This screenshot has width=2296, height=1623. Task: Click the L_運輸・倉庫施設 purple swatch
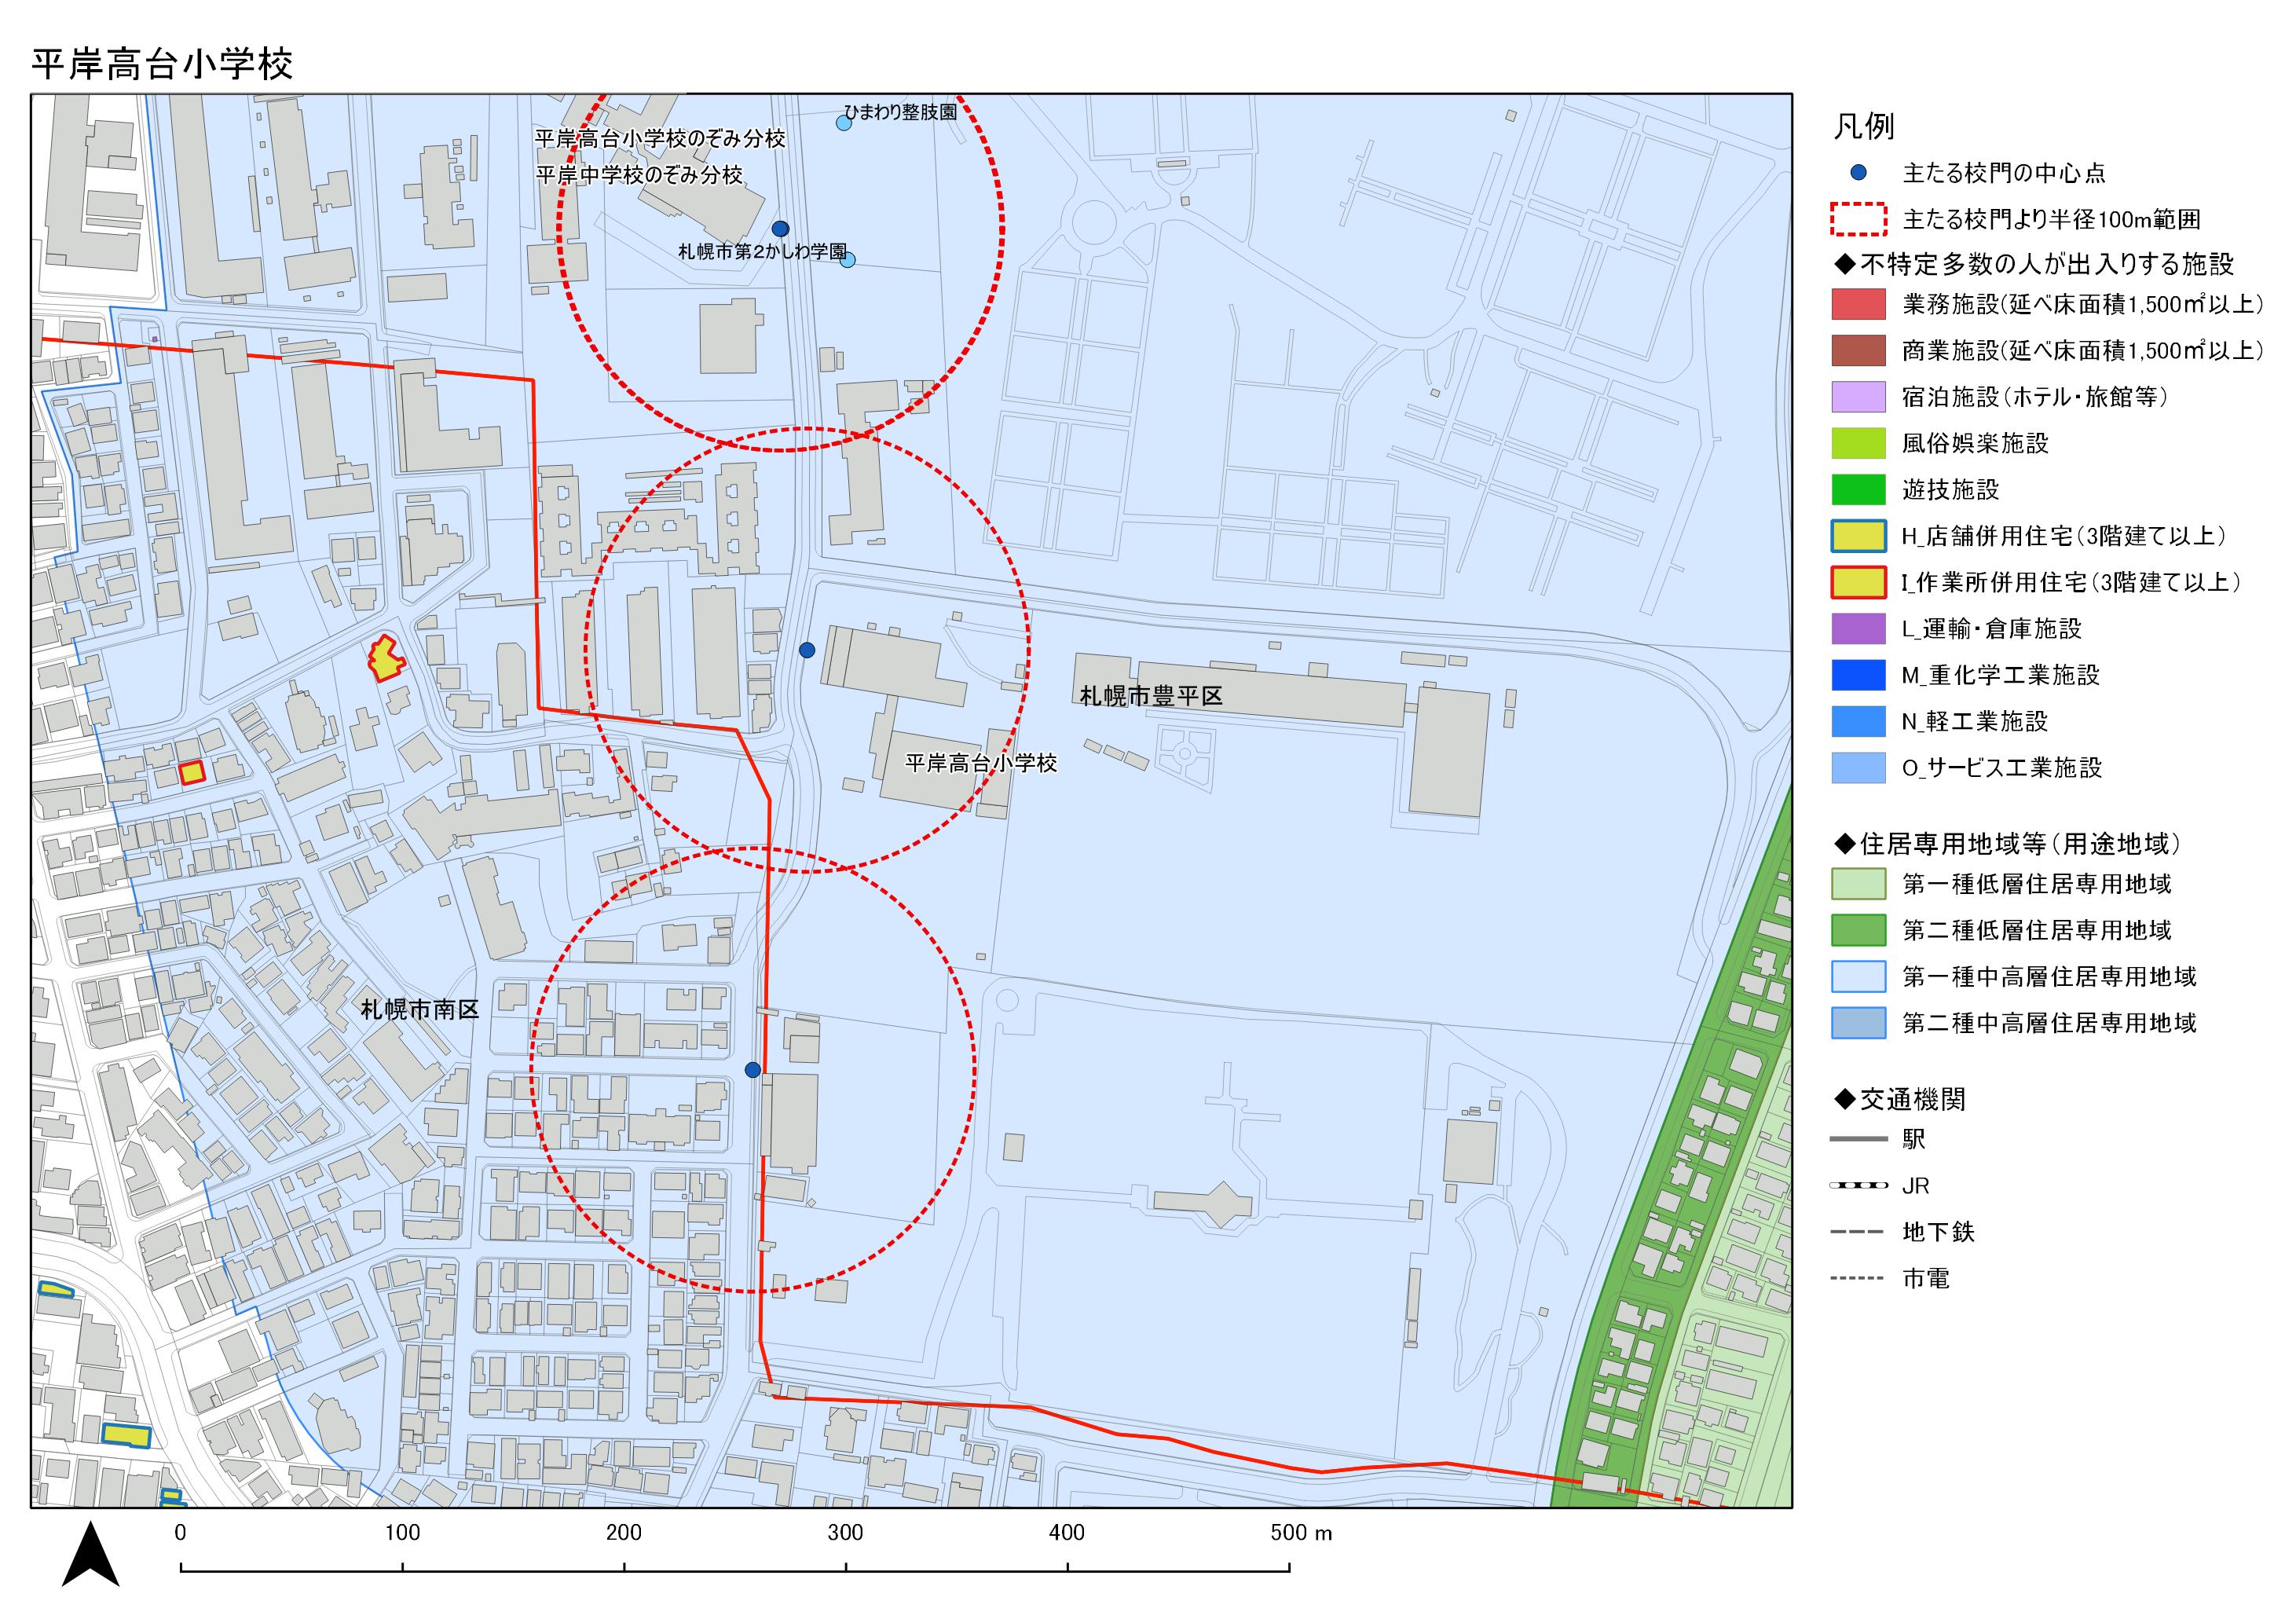(1858, 629)
